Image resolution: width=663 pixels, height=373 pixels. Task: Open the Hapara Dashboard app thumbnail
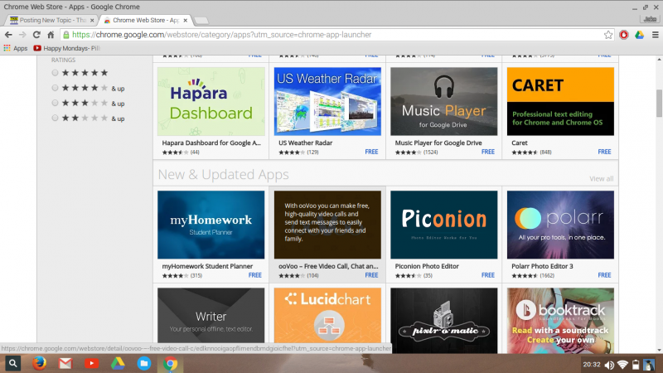(x=211, y=101)
